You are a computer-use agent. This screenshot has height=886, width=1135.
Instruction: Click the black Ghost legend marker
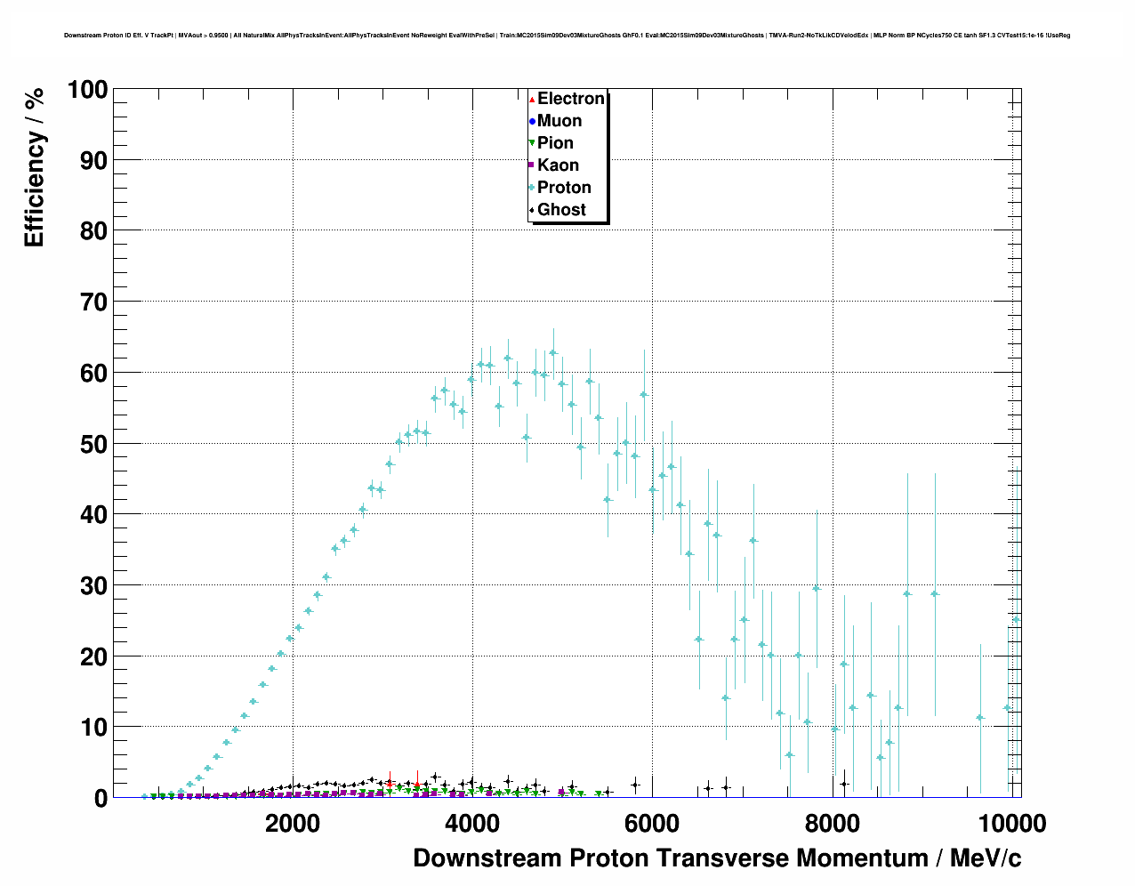532,210
